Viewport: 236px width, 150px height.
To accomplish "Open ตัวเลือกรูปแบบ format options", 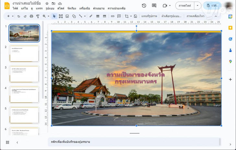I will coord(171,16).
